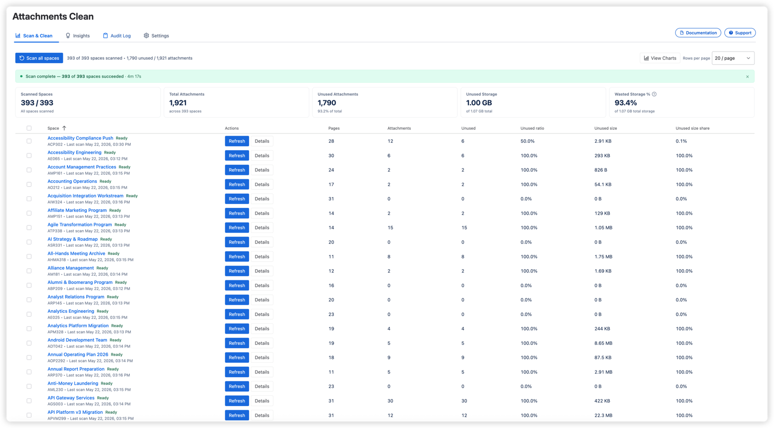Dismiss the scan complete banner
Screen dimensions: 774x428
[x=747, y=77]
